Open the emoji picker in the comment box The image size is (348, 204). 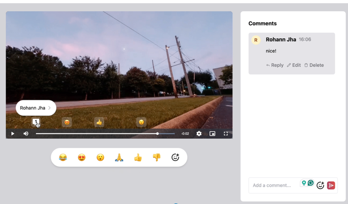[x=321, y=185]
